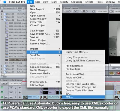Open Media Manager... from File menu
Screen dimensions: 120x111
[x=44, y=70]
